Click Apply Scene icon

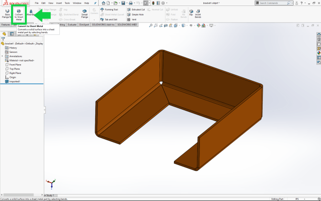coord(203,25)
